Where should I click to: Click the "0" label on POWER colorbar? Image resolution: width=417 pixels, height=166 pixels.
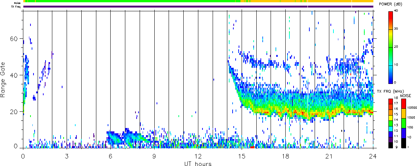[395, 82]
